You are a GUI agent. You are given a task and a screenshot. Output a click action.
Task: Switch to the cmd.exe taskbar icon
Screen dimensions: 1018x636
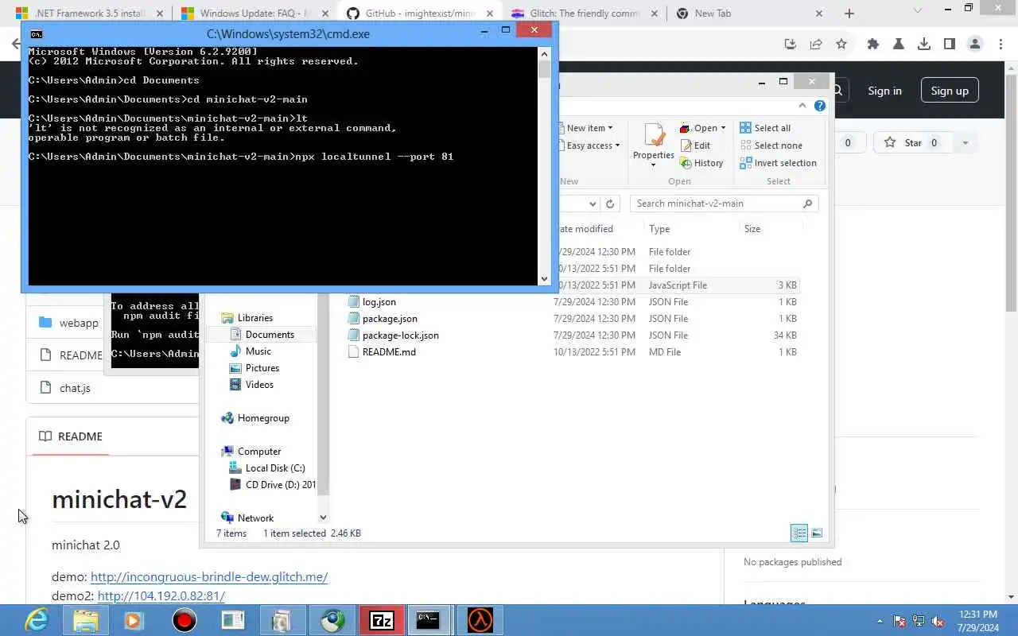[x=428, y=620]
